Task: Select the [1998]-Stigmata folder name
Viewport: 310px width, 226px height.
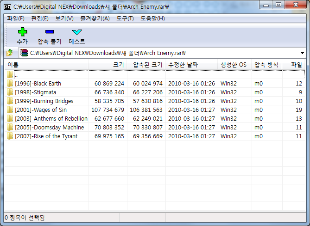Action: click(35, 92)
